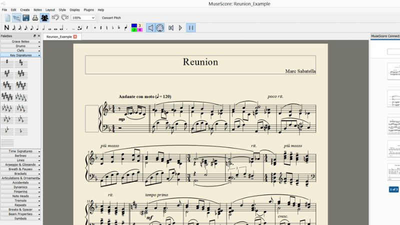Toggle the highlighted button right of Play
Screen dimensions: 400x225
coord(191,28)
